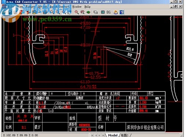Screen dimensions: 186x137
Task: Restore the inner drawing document window
Action: pyautogui.click(x=176, y=7)
